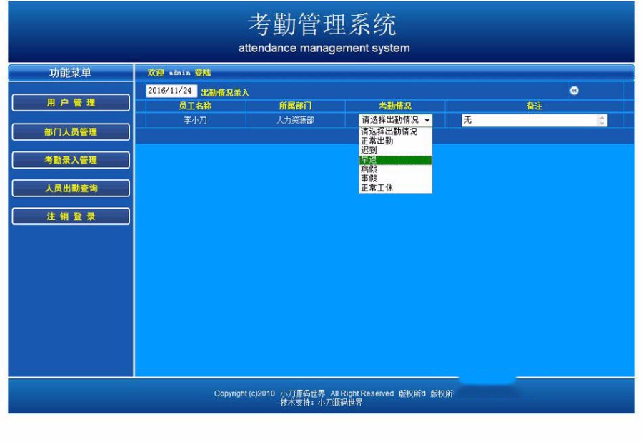The width and height of the screenshot is (643, 442).
Task: Click the round back arrow icon
Action: click(574, 91)
